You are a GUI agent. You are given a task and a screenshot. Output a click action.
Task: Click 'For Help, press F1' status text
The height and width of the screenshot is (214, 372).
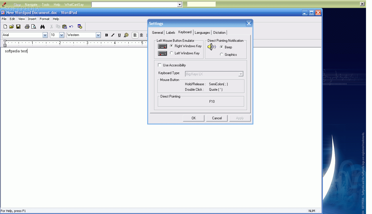(x=13, y=211)
